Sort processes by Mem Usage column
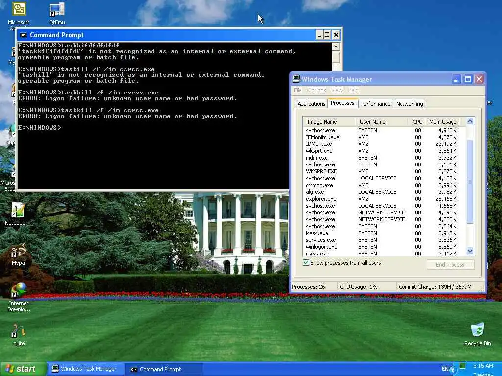This screenshot has height=376, width=502. (x=443, y=122)
